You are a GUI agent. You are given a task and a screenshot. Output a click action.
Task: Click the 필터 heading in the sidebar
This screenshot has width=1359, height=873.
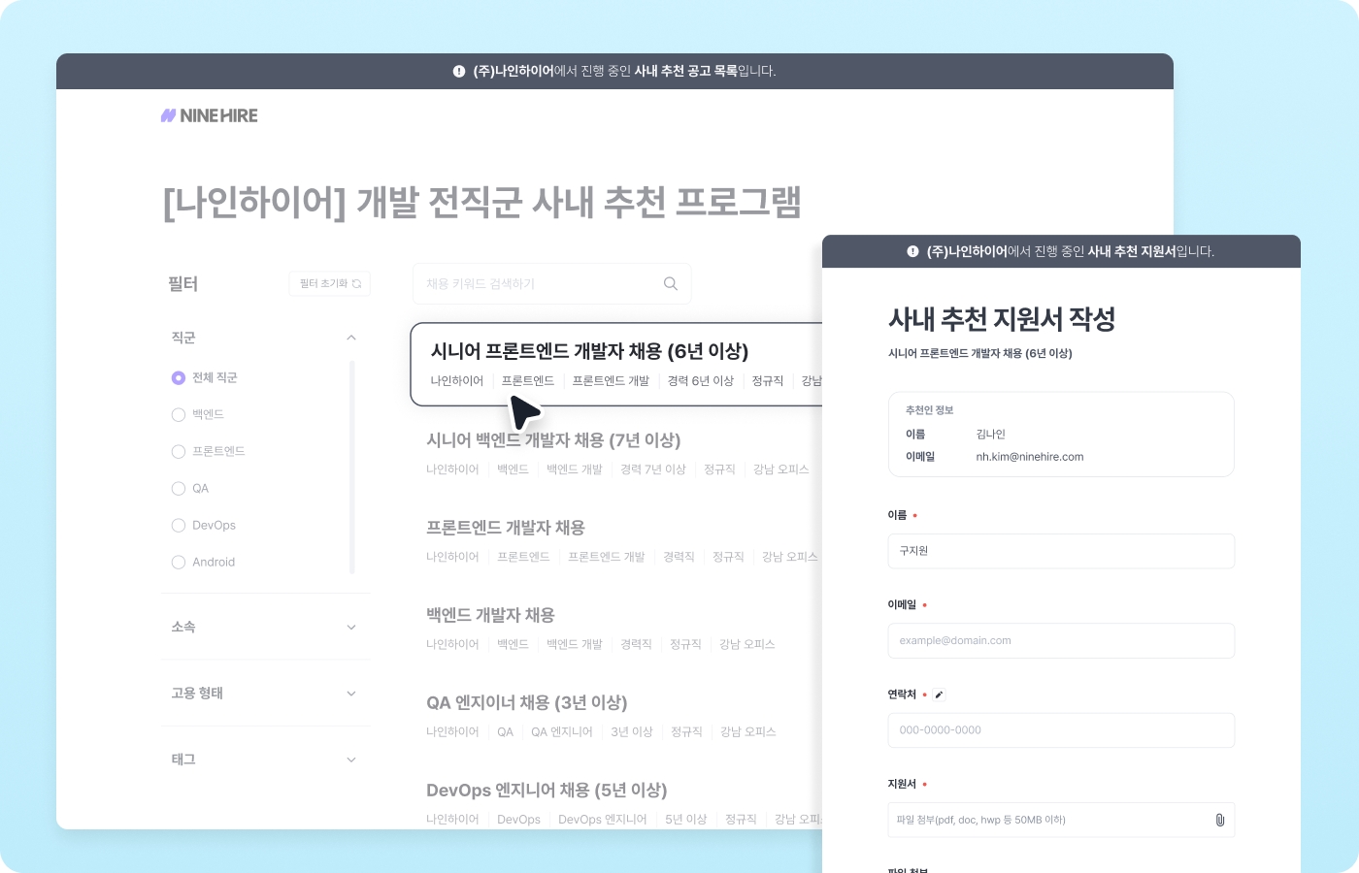coord(182,284)
